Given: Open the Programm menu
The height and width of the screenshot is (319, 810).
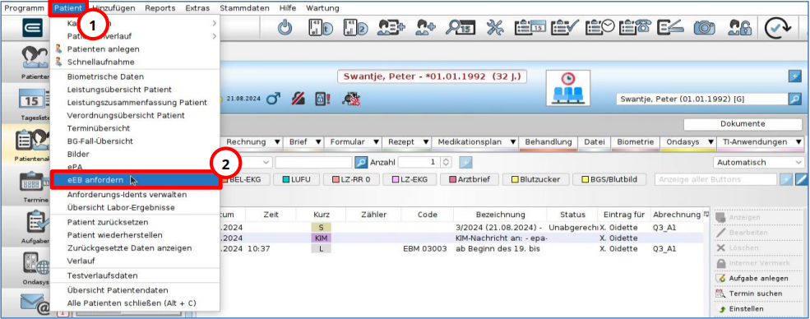Looking at the screenshot, I should coord(25,7).
